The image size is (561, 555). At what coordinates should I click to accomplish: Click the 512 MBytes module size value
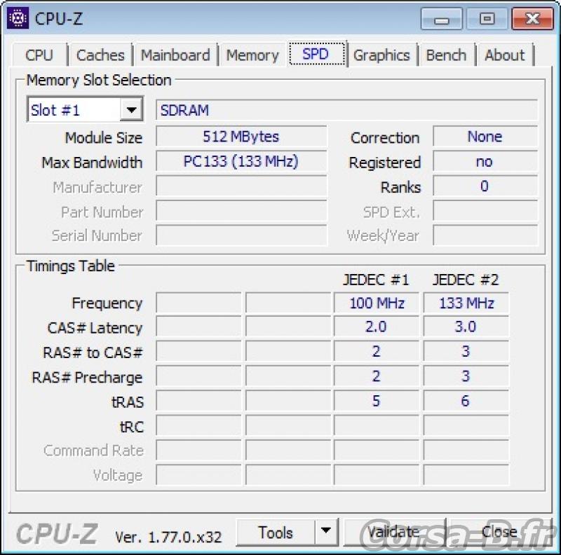241,137
